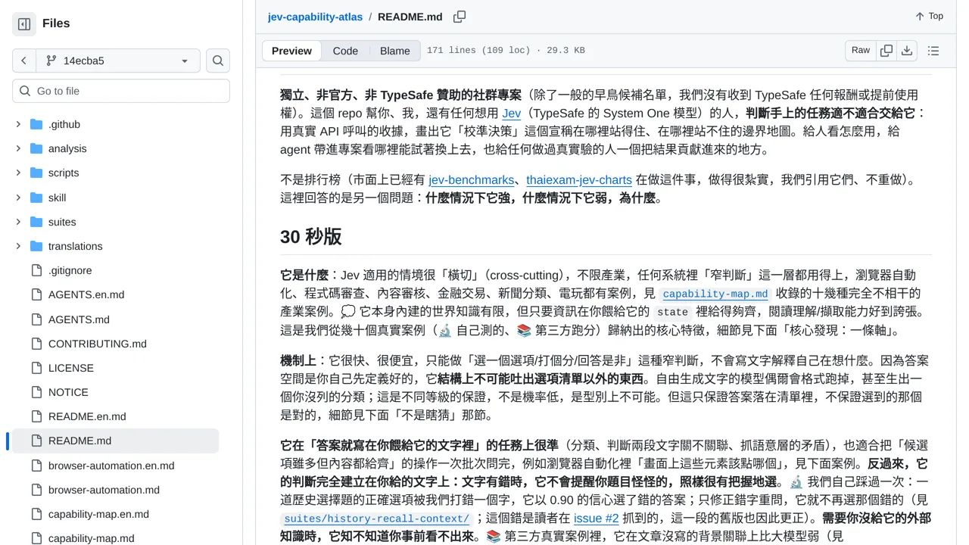Open README.en.md in the file tree
Image resolution: width=969 pixels, height=545 pixels.
pos(87,416)
